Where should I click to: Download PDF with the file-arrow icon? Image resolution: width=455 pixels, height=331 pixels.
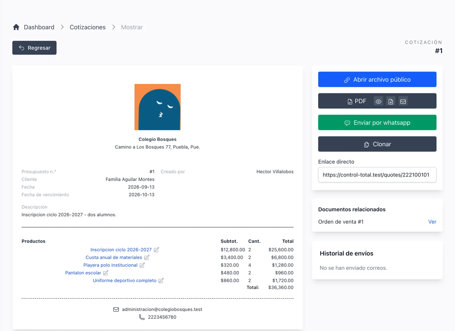pos(391,101)
